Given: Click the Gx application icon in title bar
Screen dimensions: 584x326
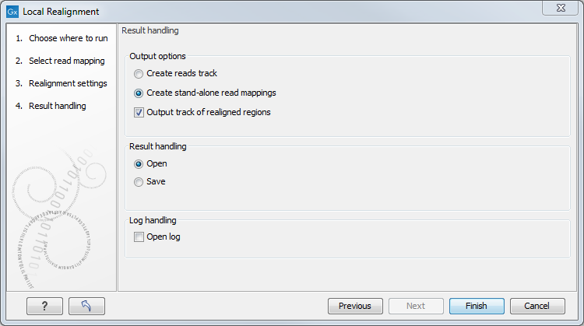Looking at the screenshot, I should point(12,12).
